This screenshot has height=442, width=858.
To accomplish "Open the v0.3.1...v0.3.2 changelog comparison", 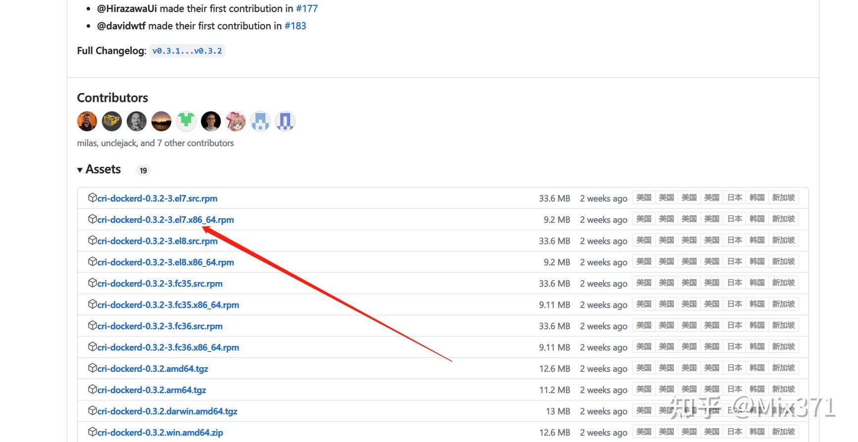I will (x=187, y=51).
